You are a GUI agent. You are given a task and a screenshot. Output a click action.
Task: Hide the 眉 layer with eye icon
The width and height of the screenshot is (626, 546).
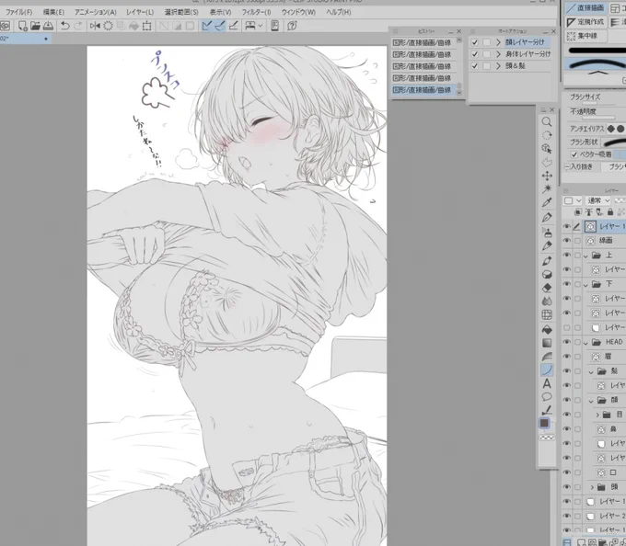click(566, 357)
